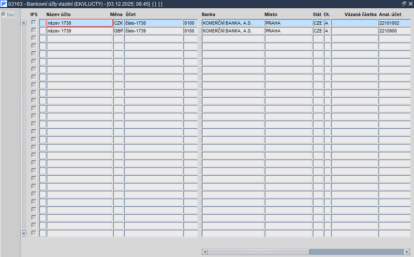Click the Ot. value A in second row

(327, 31)
